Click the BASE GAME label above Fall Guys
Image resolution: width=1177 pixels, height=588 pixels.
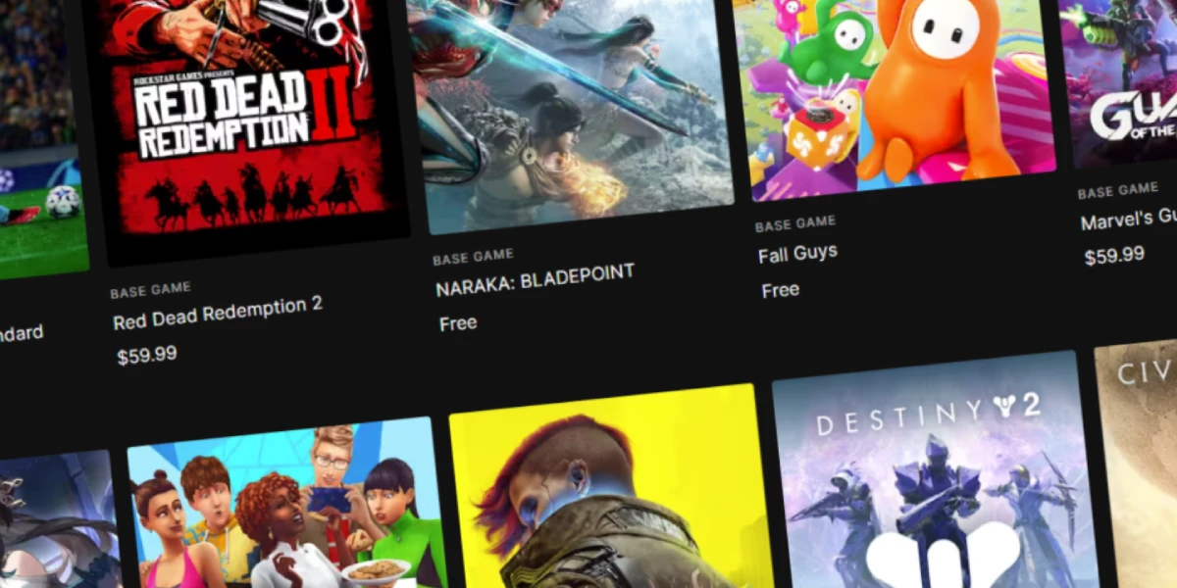click(x=795, y=224)
